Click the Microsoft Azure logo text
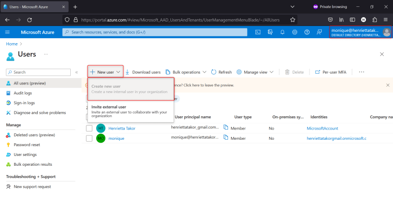The height and width of the screenshot is (206, 393). [x=38, y=32]
